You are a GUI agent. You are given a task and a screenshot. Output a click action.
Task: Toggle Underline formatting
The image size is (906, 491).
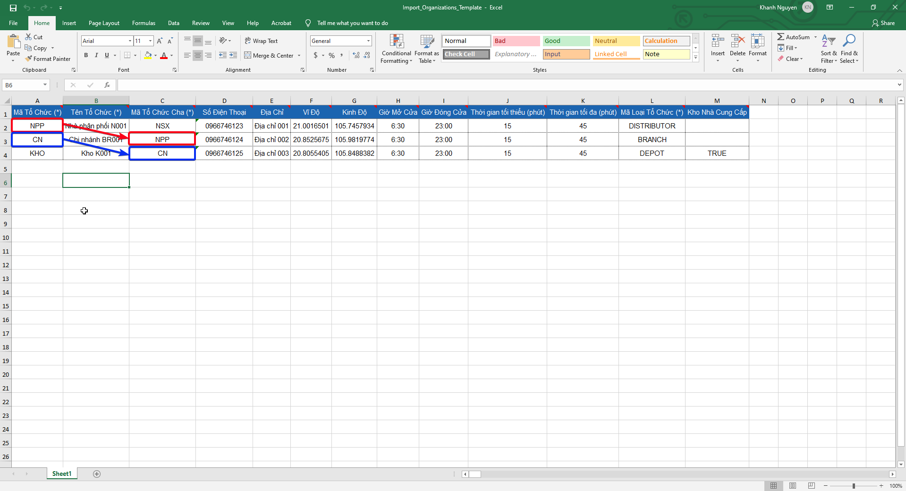pyautogui.click(x=107, y=55)
